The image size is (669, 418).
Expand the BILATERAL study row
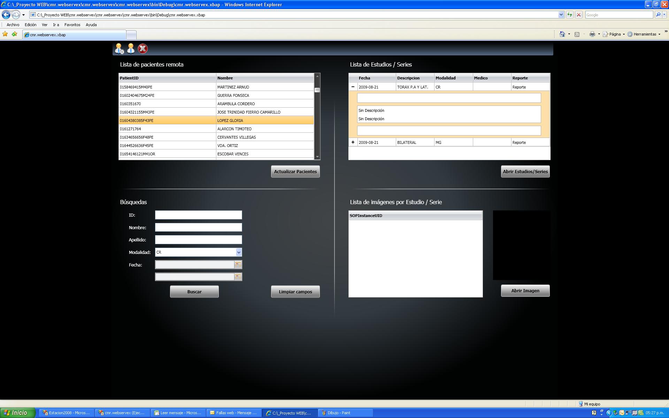click(x=353, y=142)
